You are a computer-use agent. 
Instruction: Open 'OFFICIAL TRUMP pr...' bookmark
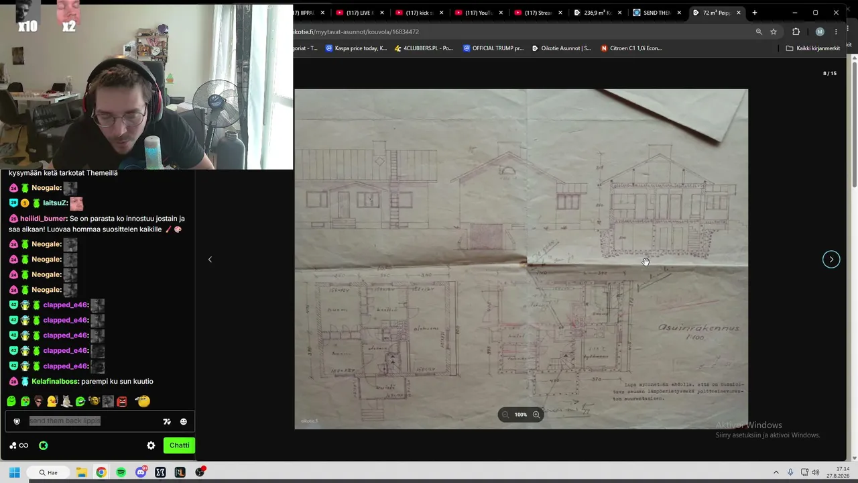(x=493, y=48)
